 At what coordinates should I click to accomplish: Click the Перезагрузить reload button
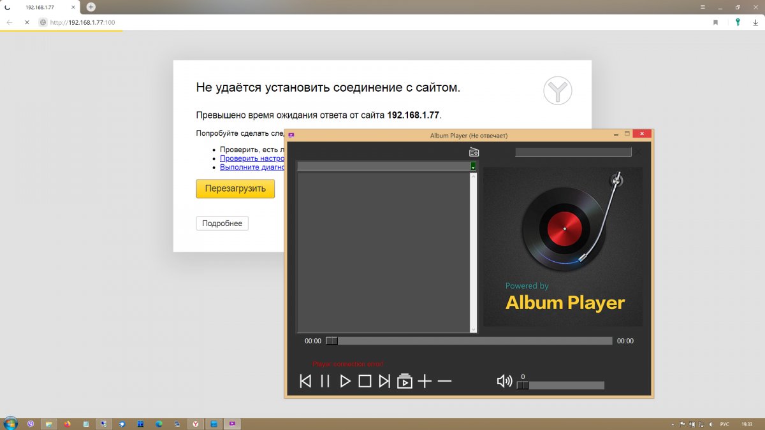[x=235, y=189]
